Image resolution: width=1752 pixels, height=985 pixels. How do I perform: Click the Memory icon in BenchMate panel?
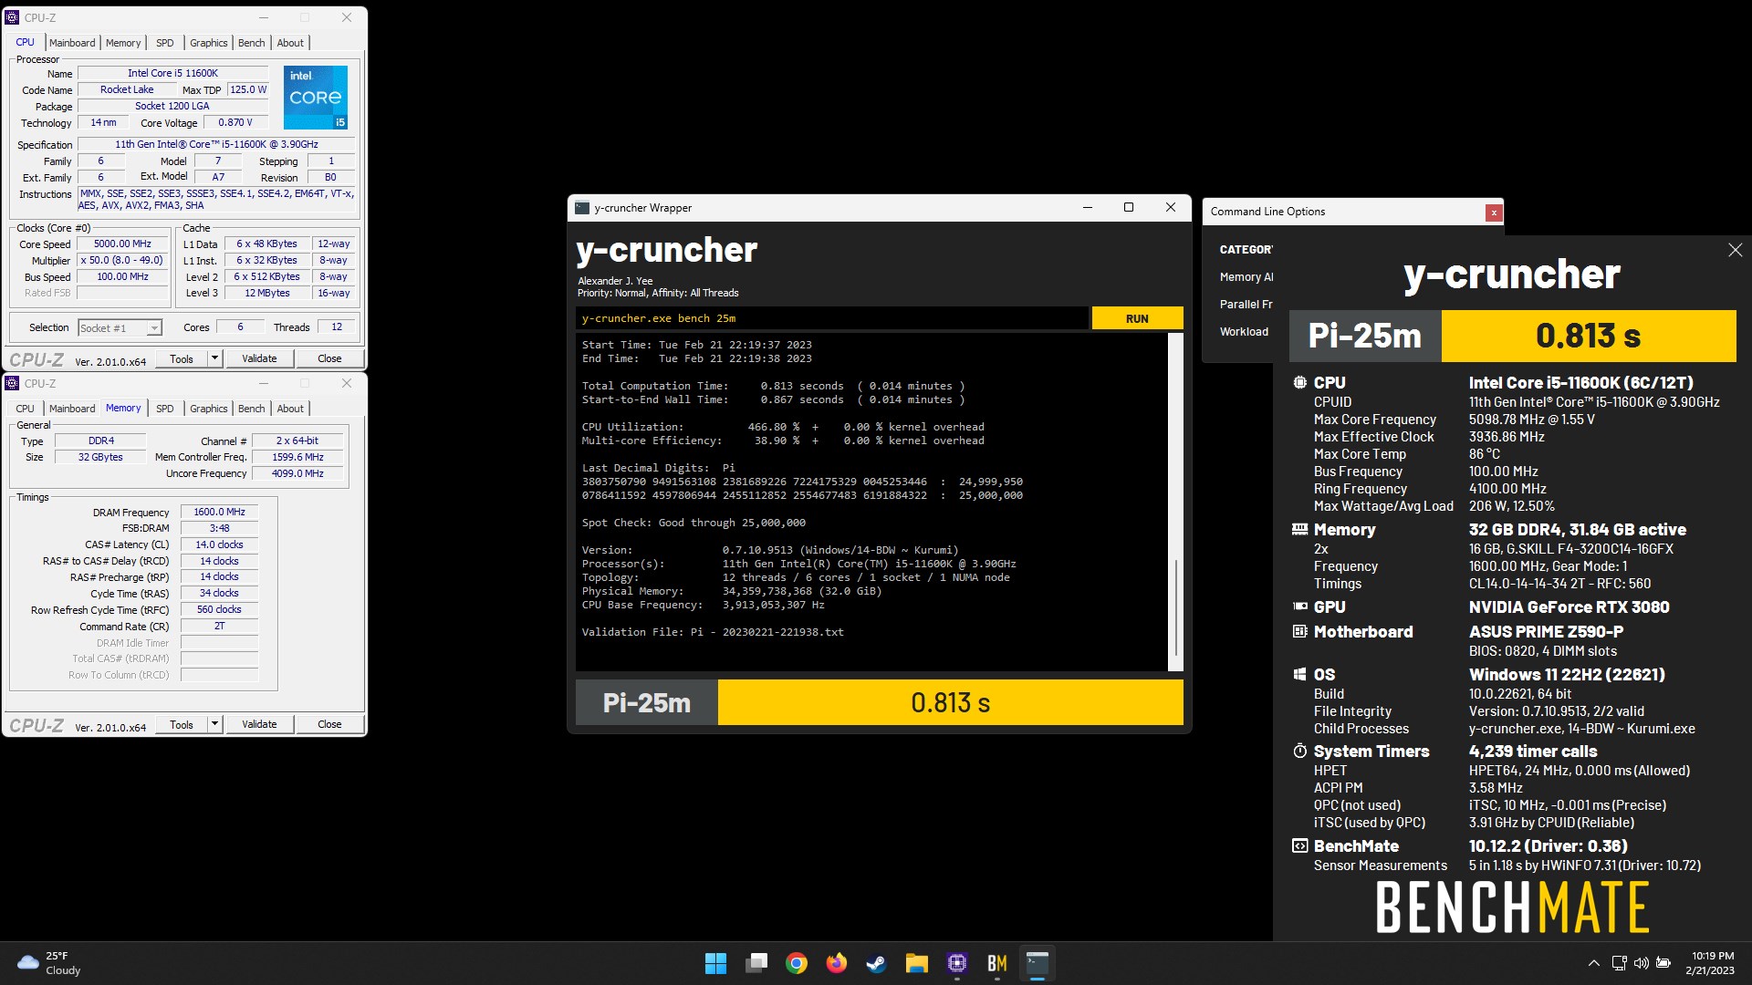(x=1299, y=530)
